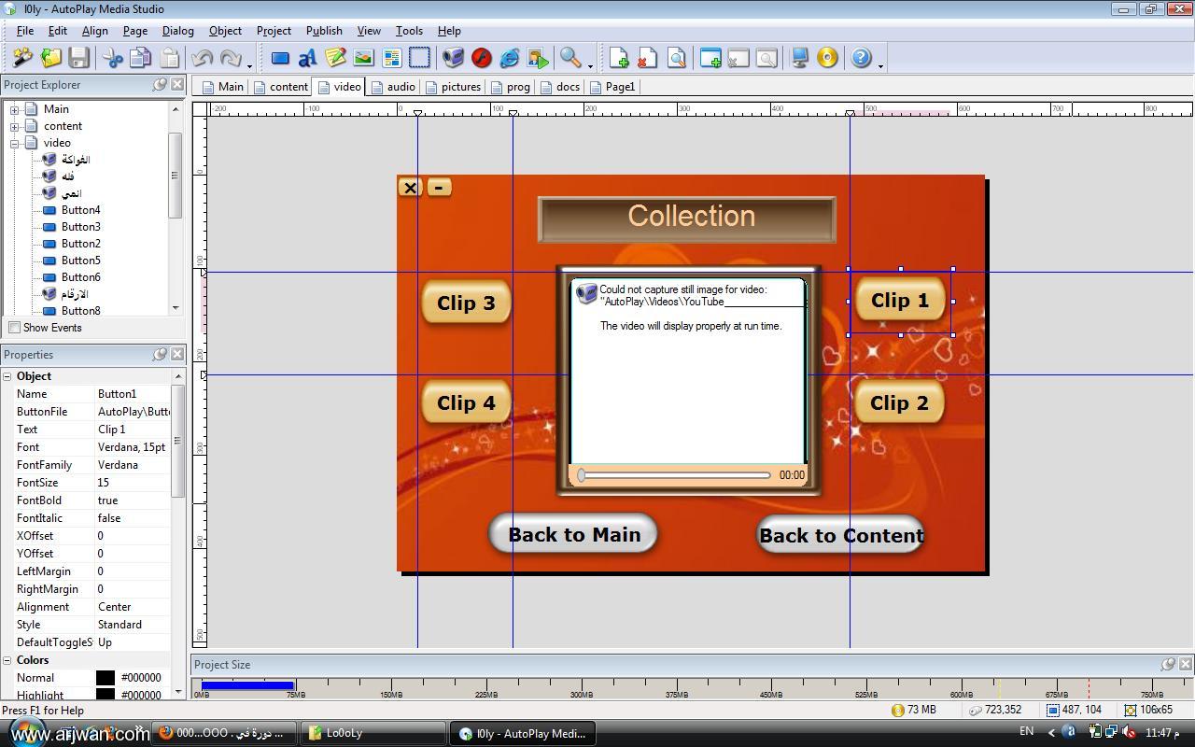
Task: Select the Label text object tool
Action: click(307, 58)
